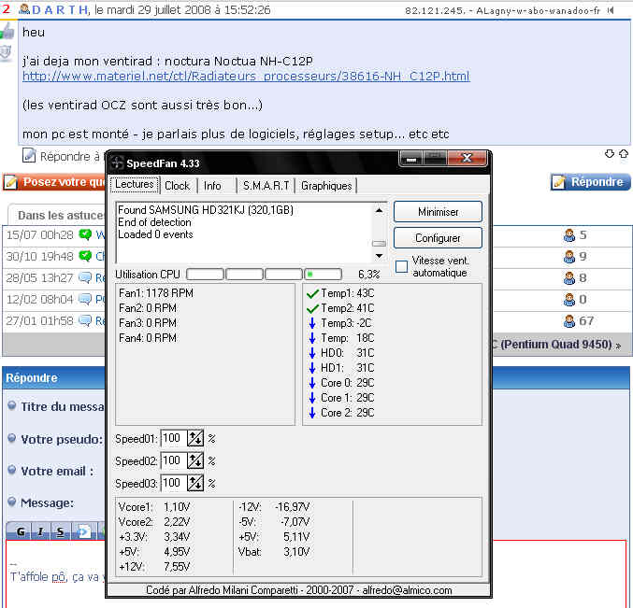Apply italic with the I editor icon
633x608 pixels.
point(40,531)
